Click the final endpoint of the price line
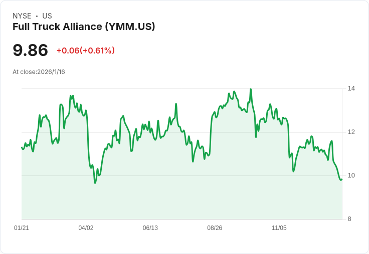This screenshot has height=254, width=369. (x=341, y=179)
